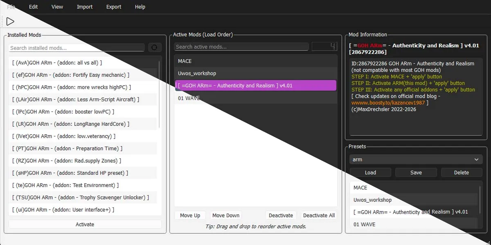491x245 pixels.
Task: Refresh the installed mods list
Action: 155,47
